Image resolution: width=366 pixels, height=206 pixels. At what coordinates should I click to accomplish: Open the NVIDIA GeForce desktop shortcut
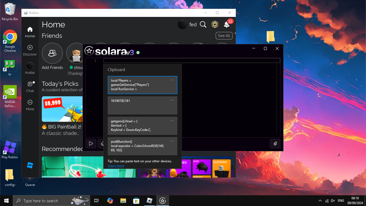click(10, 96)
